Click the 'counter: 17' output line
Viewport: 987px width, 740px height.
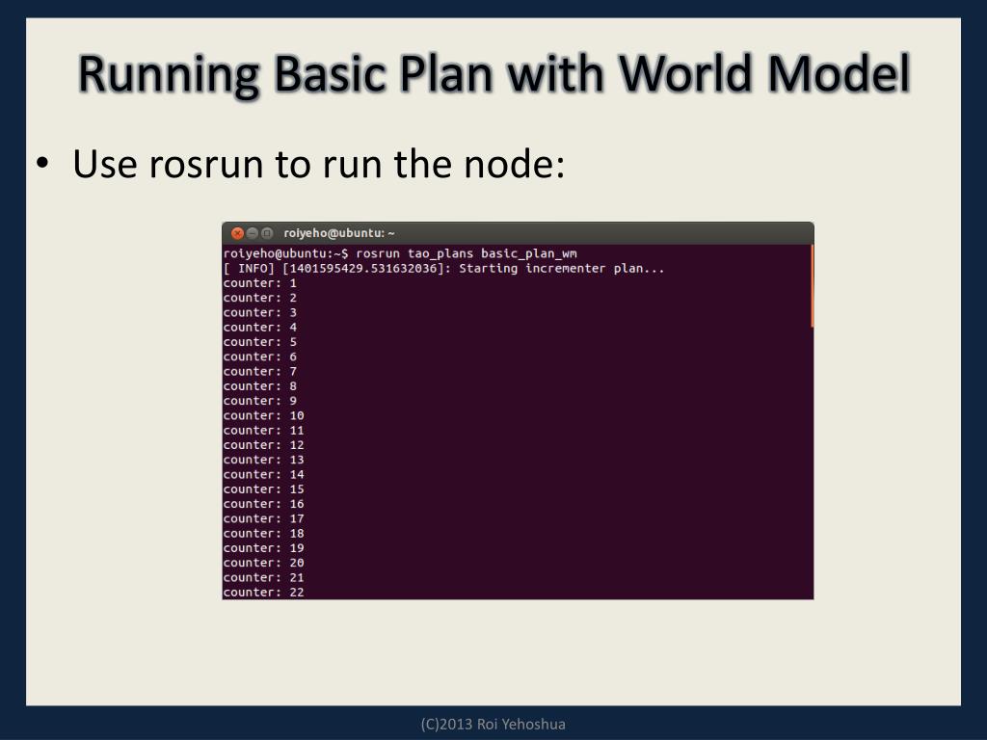click(x=264, y=518)
